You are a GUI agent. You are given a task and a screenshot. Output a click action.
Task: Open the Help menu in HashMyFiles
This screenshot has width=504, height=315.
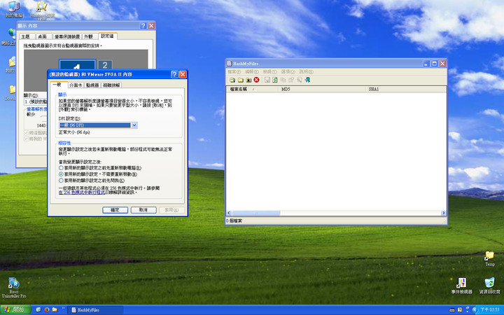306,71
